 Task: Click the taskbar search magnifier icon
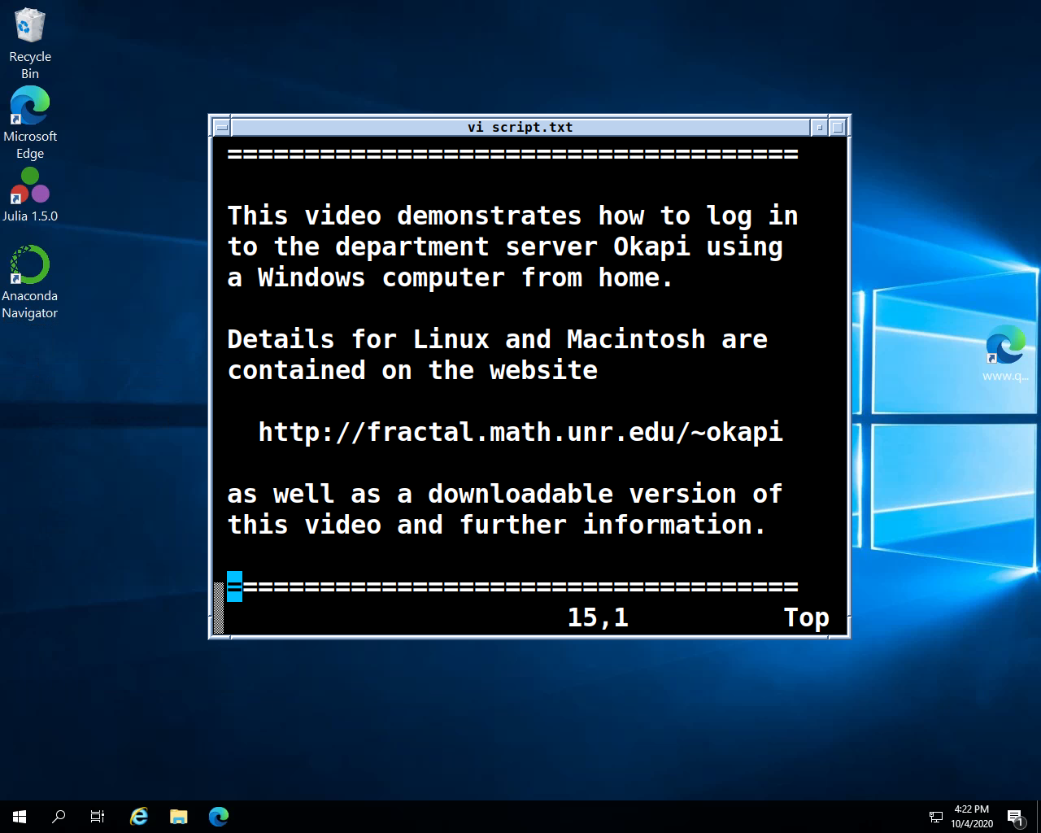[x=59, y=817]
